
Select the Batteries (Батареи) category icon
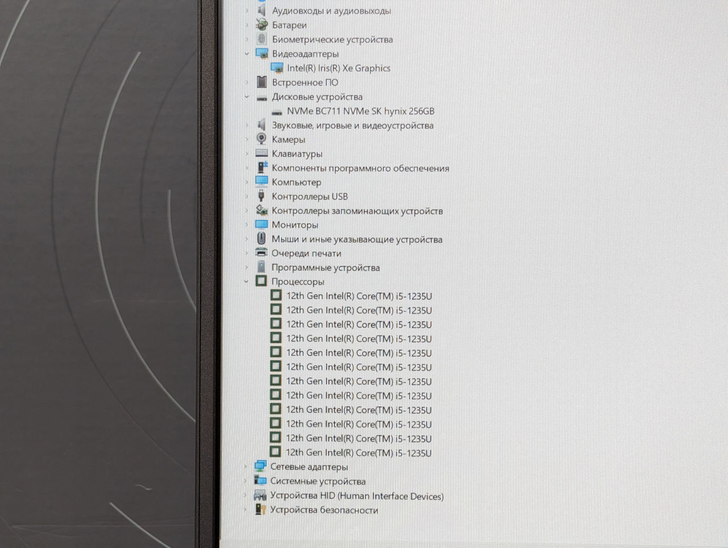[262, 24]
